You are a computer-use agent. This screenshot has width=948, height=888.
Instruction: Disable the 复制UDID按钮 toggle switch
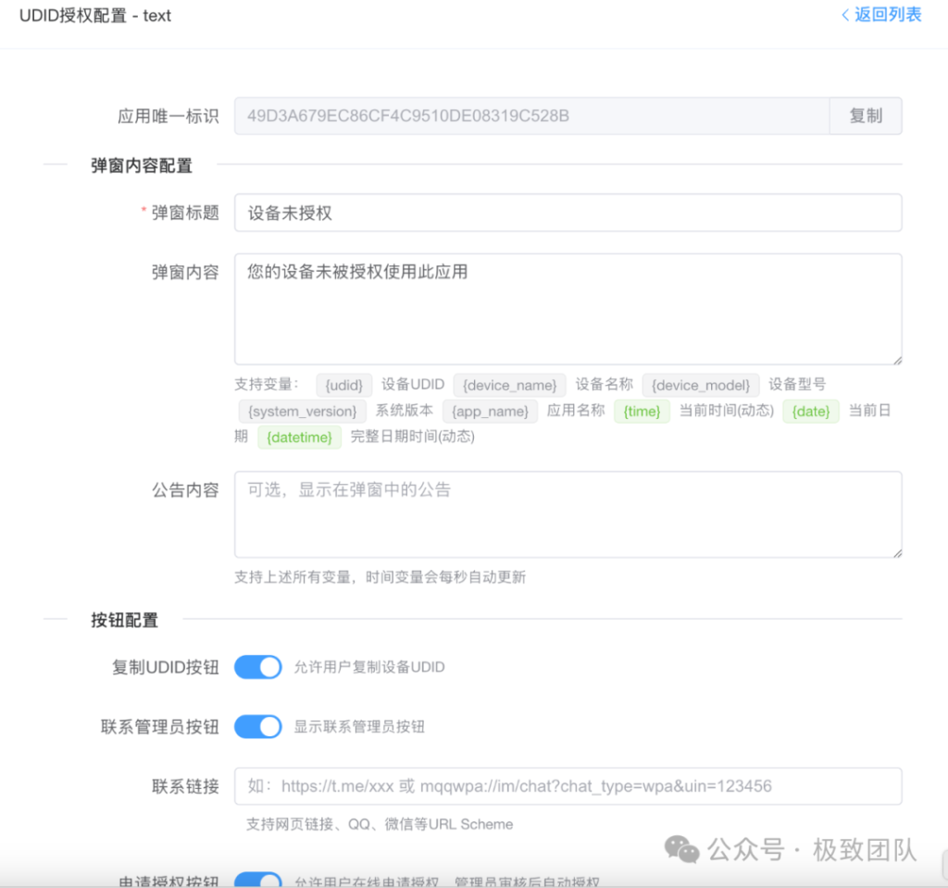pos(257,666)
